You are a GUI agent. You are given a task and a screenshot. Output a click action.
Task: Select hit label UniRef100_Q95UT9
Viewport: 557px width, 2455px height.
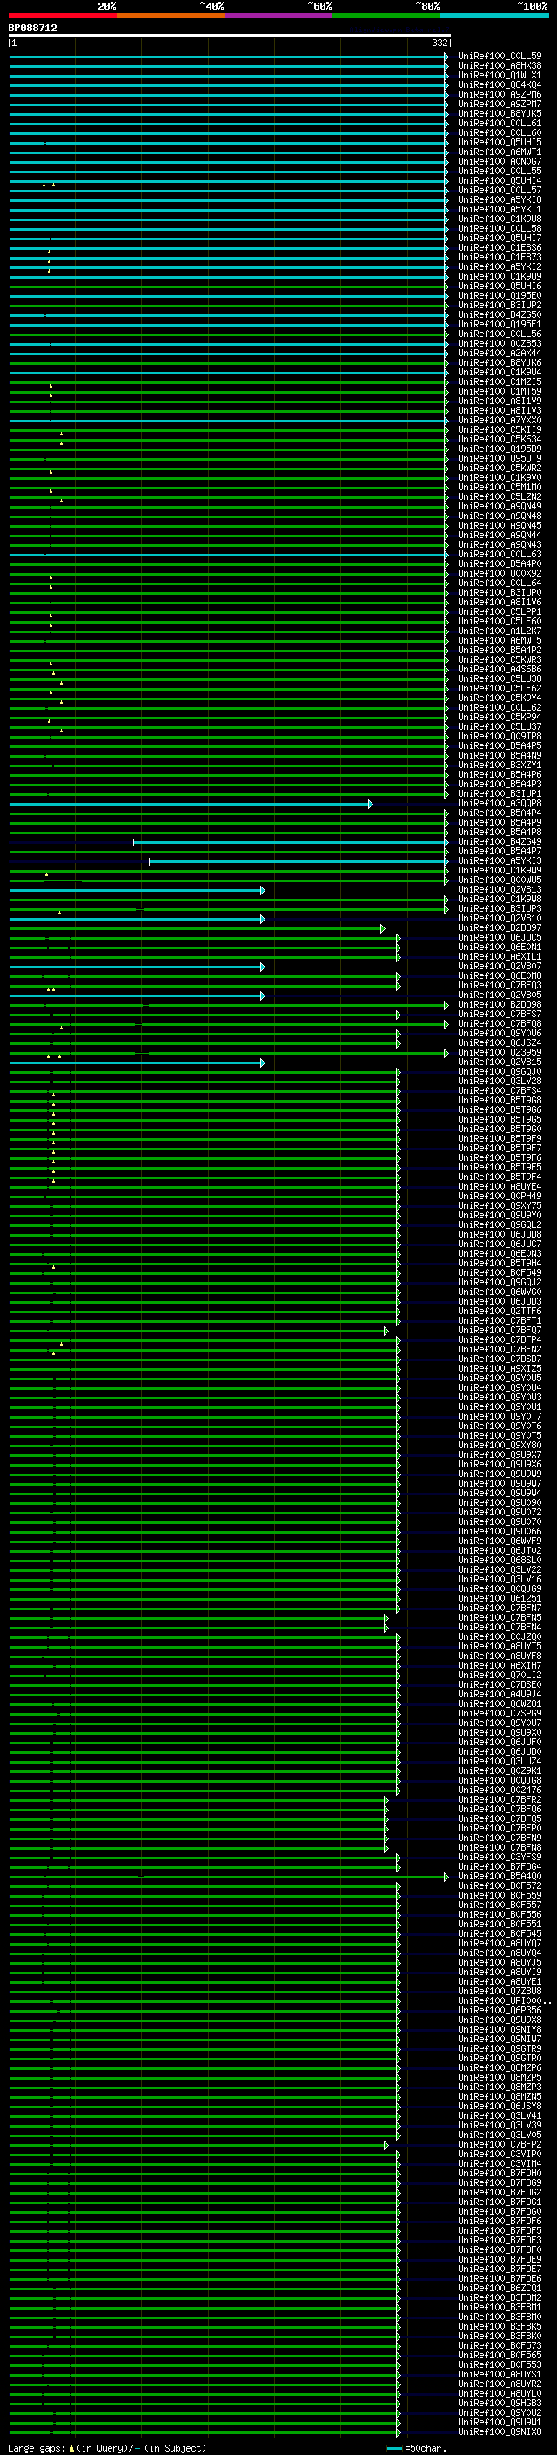(x=500, y=458)
